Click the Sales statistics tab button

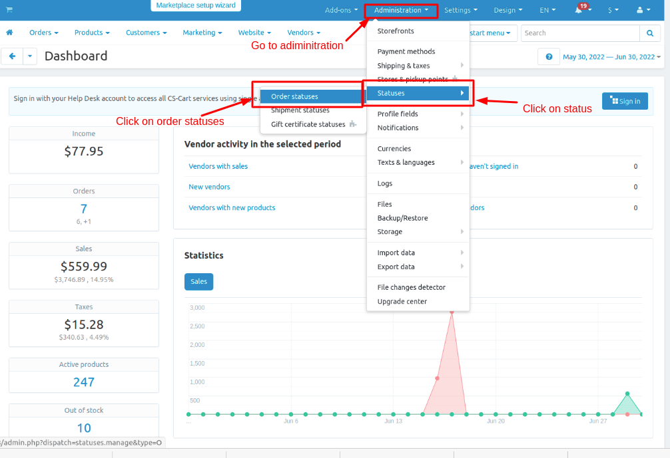pos(198,281)
